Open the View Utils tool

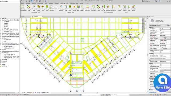(x=43, y=8)
